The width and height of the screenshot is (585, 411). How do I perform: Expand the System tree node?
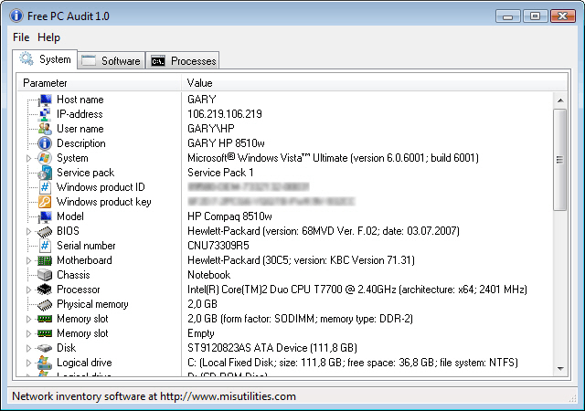point(28,159)
